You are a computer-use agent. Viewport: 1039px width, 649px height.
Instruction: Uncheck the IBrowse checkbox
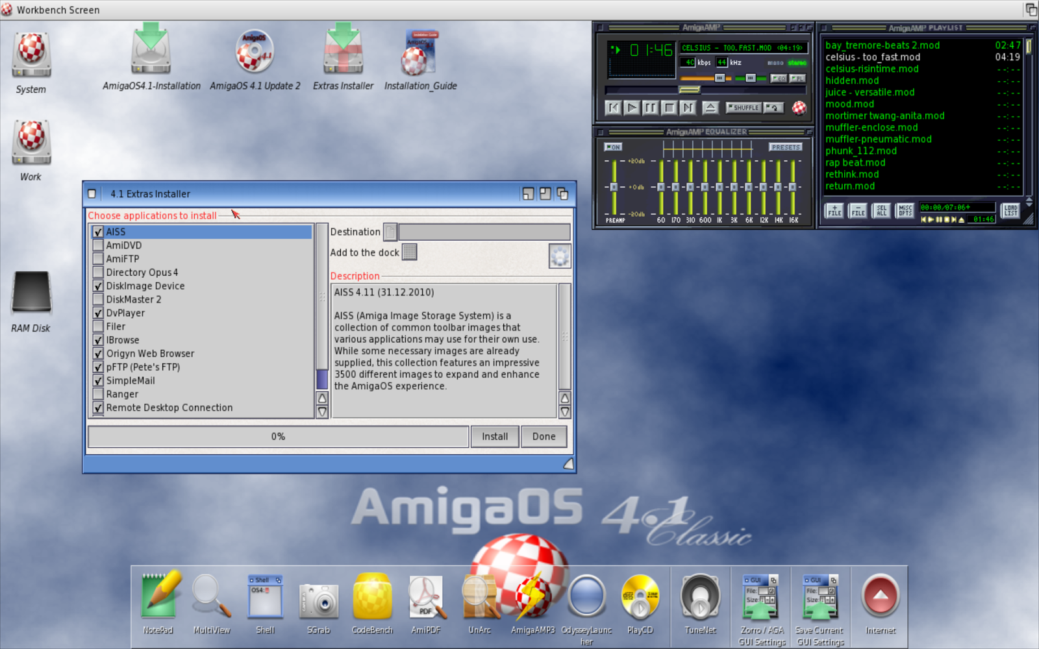(98, 340)
